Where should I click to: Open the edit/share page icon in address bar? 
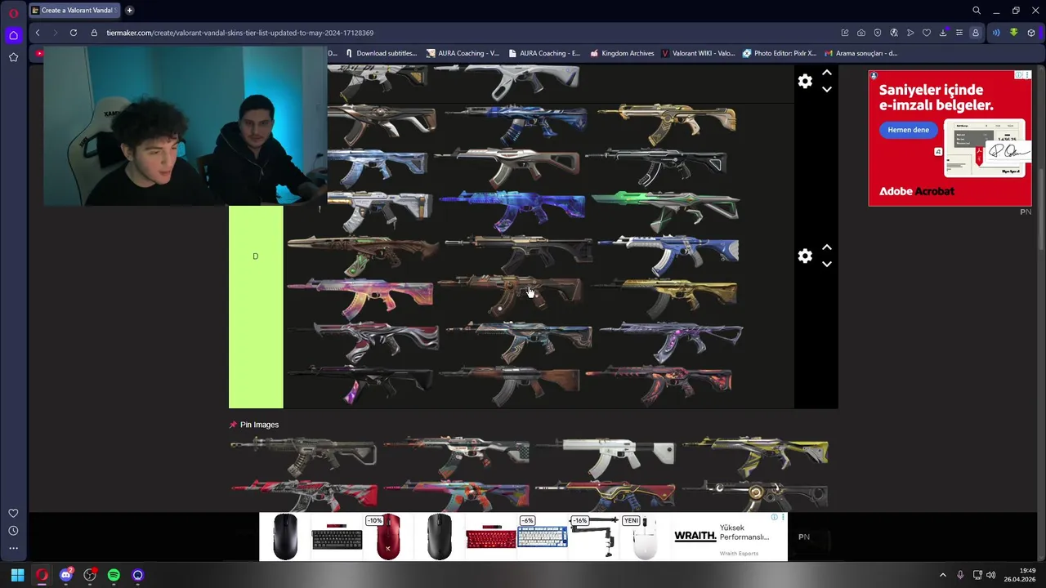coord(845,33)
